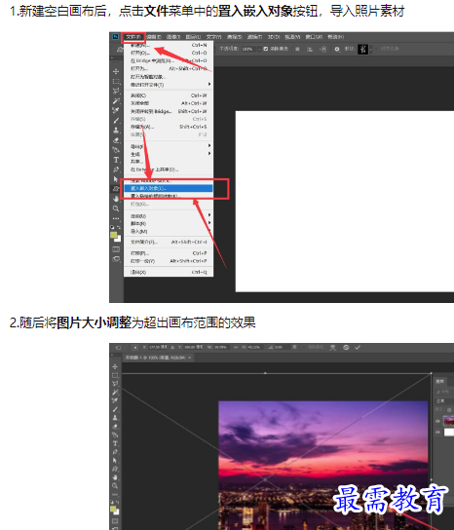Open 形状 shape picker dropdown in first screenshot
The width and height of the screenshot is (454, 530).
[370, 49]
